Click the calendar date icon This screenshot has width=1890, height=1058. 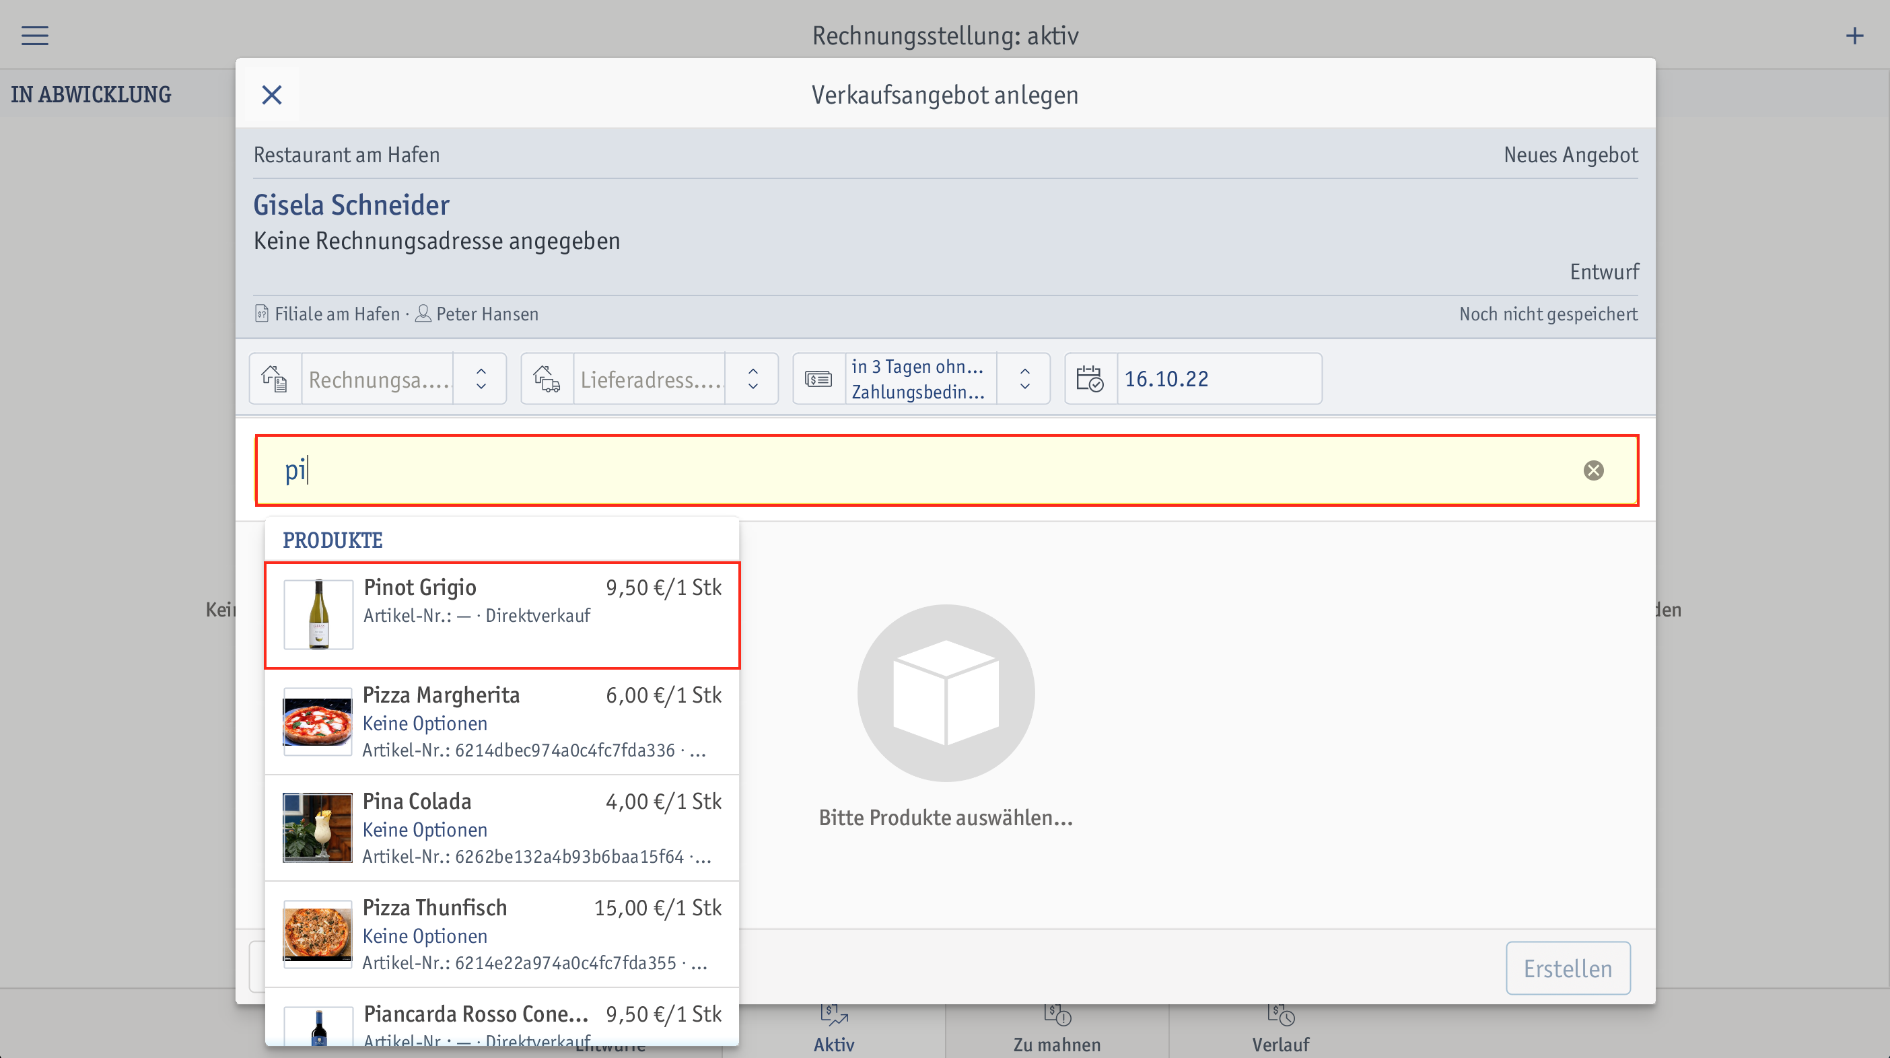pyautogui.click(x=1090, y=379)
